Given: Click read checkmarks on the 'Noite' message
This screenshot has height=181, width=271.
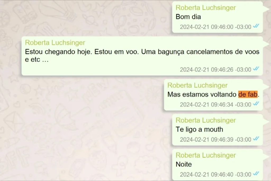Looking at the screenshot, I should (x=256, y=173).
